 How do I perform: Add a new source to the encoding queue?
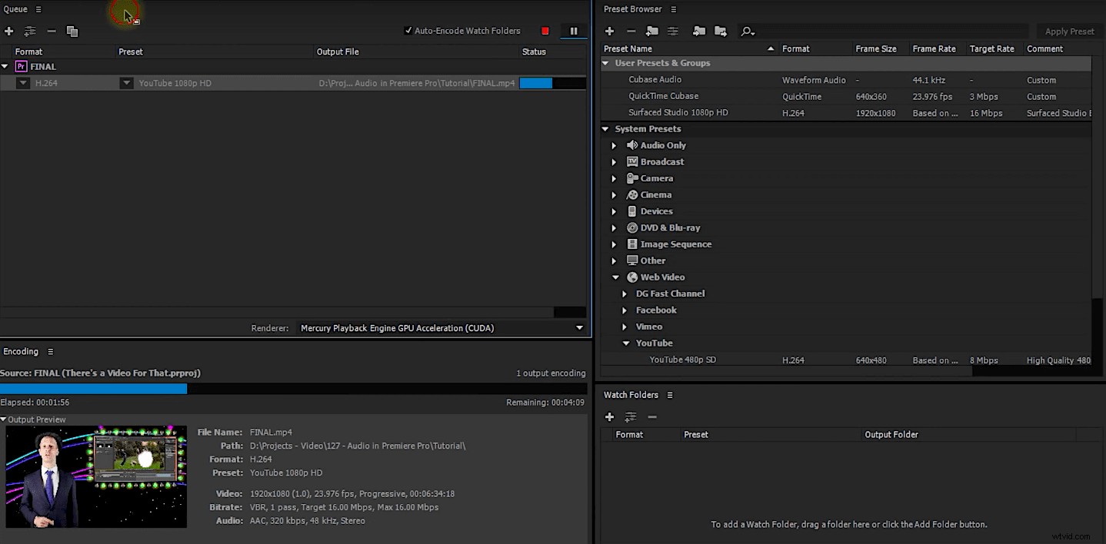[x=9, y=32]
